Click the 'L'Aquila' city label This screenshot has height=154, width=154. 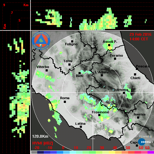102,72
